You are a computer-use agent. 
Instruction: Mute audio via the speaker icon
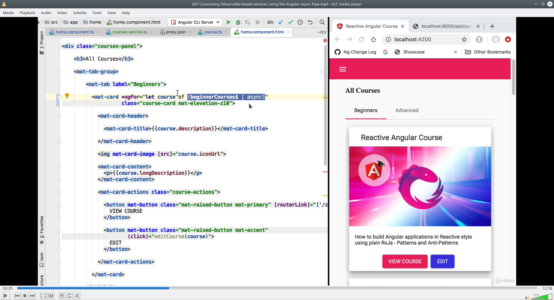[x=527, y=298]
